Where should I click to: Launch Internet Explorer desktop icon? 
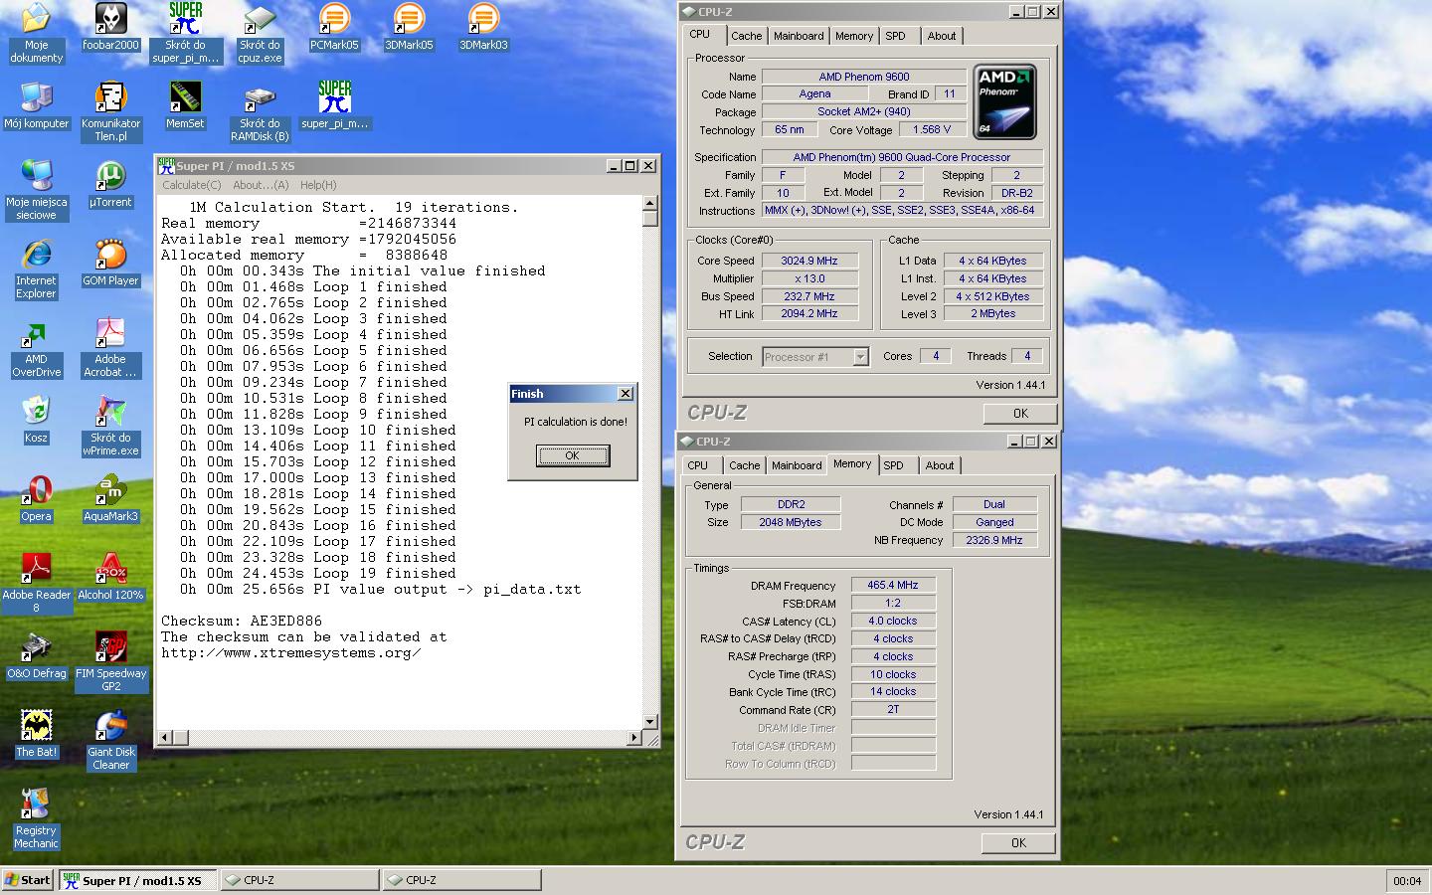[x=36, y=269]
